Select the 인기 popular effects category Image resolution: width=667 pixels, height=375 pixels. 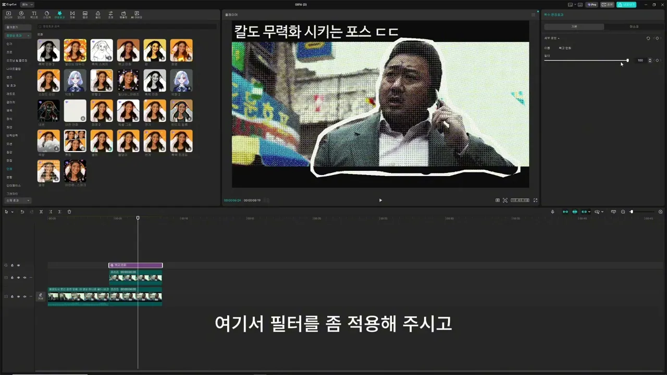pyautogui.click(x=9, y=44)
